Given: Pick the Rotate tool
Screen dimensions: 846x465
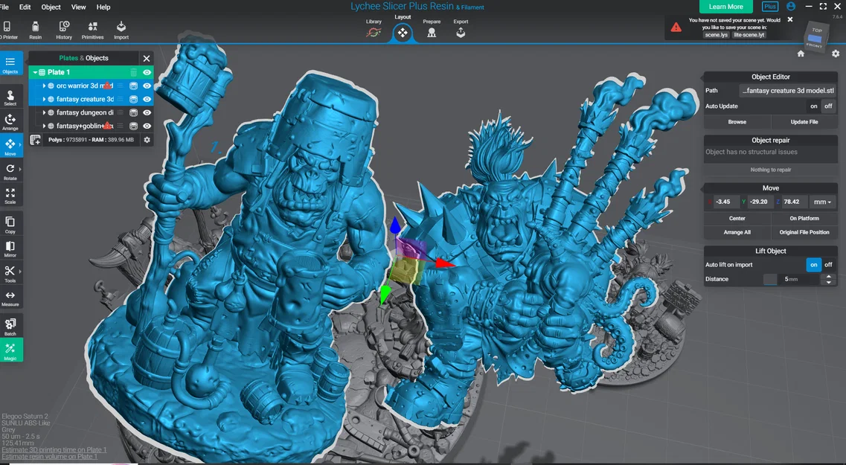Looking at the screenshot, I should click(10, 172).
